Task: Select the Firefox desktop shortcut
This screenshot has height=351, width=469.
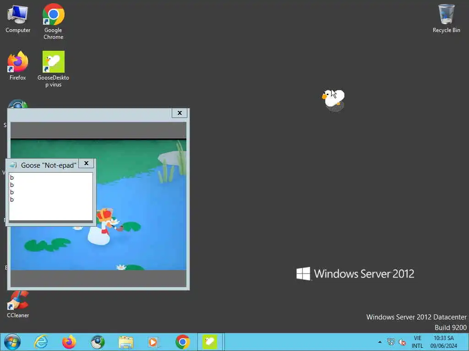Action: 18,66
